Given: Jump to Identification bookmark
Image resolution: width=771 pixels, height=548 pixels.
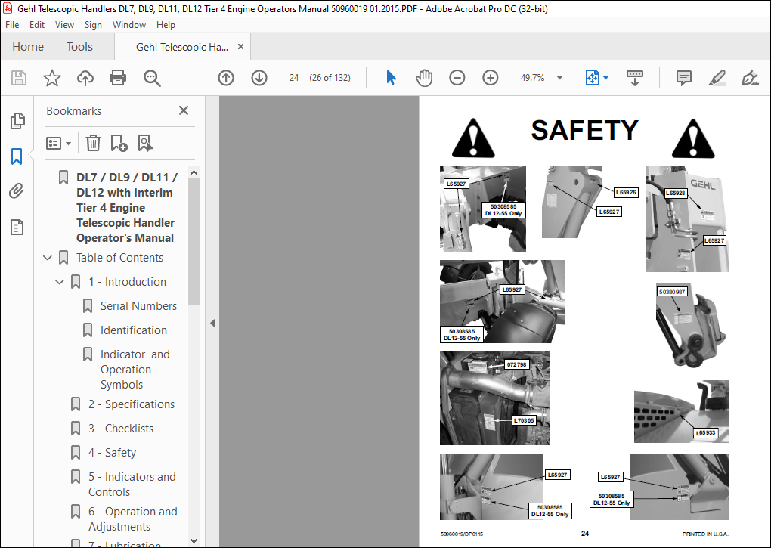Looking at the screenshot, I should pyautogui.click(x=134, y=330).
